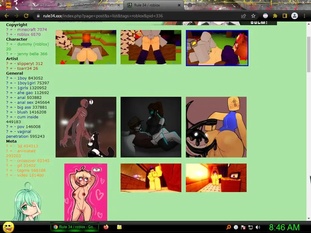Click the '-' exclude link beside gif
The width and height of the screenshot is (311, 233).
click(15, 165)
